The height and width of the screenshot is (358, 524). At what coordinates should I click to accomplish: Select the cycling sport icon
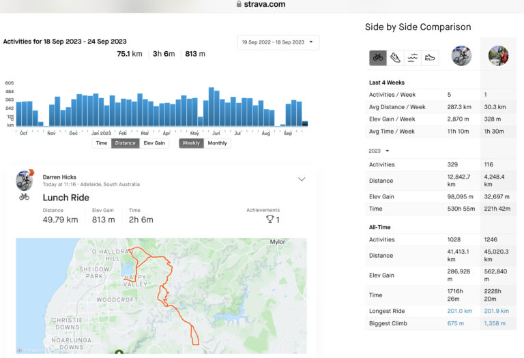click(378, 58)
